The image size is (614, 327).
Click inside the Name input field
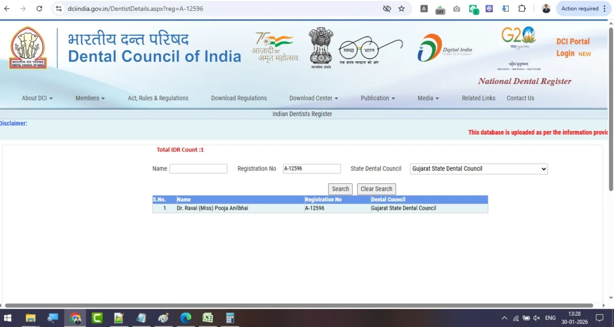pyautogui.click(x=199, y=168)
